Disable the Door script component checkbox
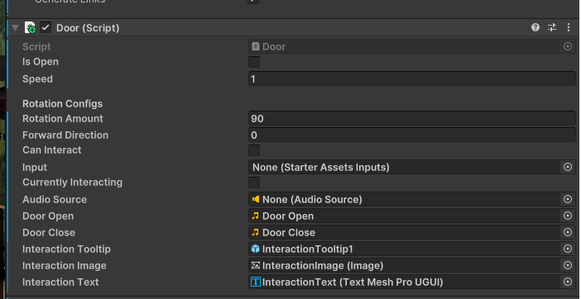 (46, 27)
